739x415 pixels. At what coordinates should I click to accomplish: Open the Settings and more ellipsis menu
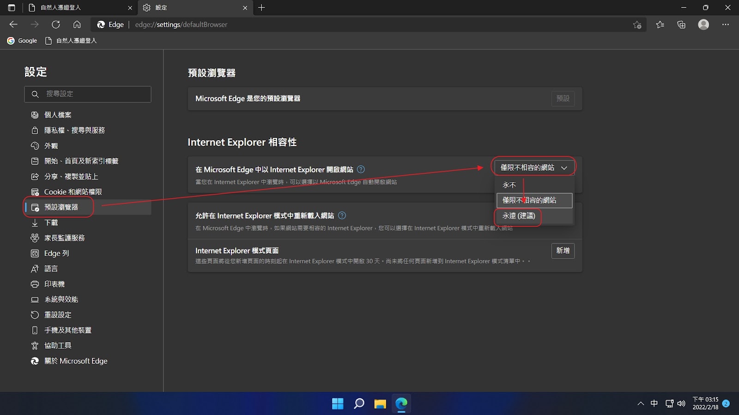tap(725, 24)
